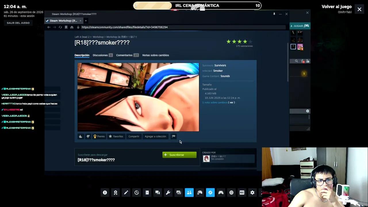Viewport: 368px width, 207px height.
Task: Click the A JUGAR controller header
Action: pos(300,26)
